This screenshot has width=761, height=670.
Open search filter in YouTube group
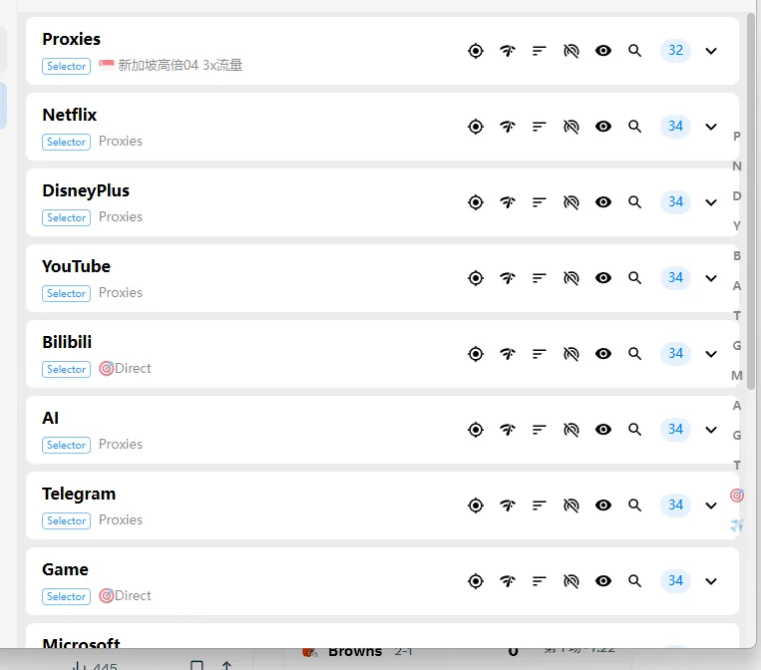634,278
